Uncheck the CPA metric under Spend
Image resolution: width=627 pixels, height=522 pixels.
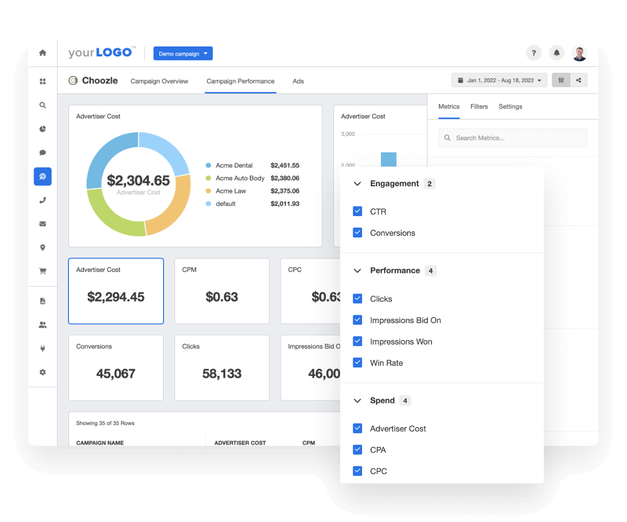[357, 449]
